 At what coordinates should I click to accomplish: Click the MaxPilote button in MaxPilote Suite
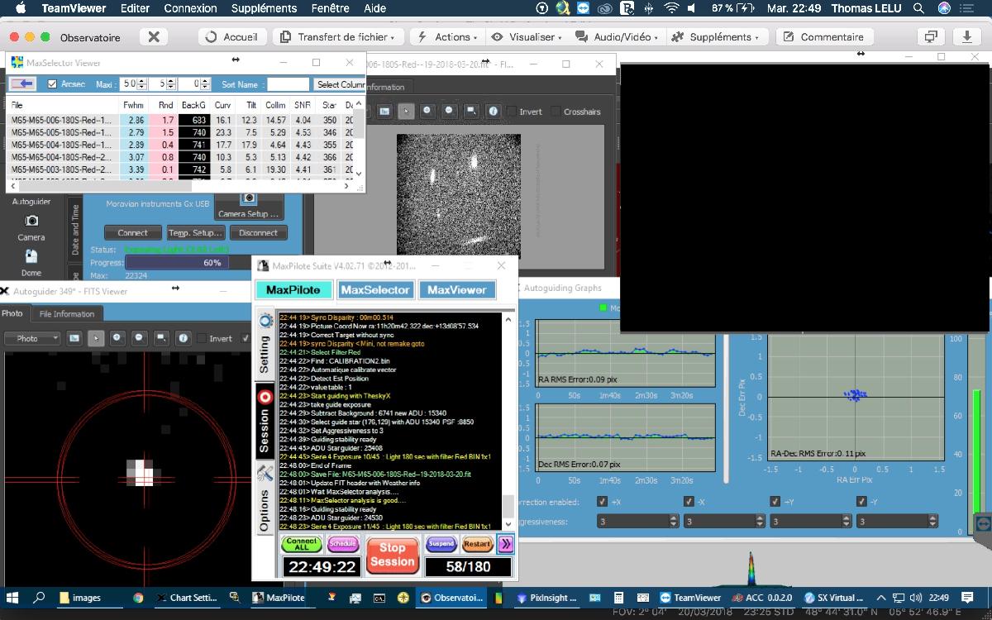pyautogui.click(x=293, y=290)
